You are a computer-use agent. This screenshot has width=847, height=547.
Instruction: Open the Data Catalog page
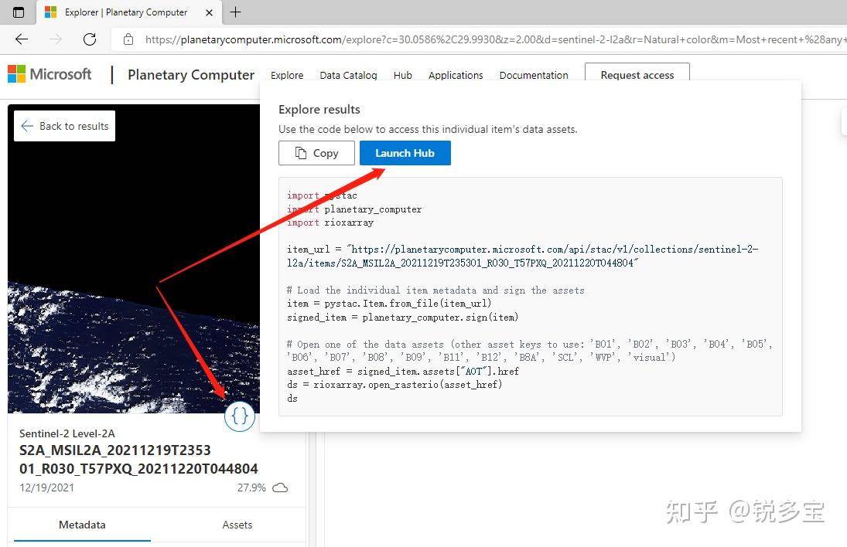[x=348, y=75]
